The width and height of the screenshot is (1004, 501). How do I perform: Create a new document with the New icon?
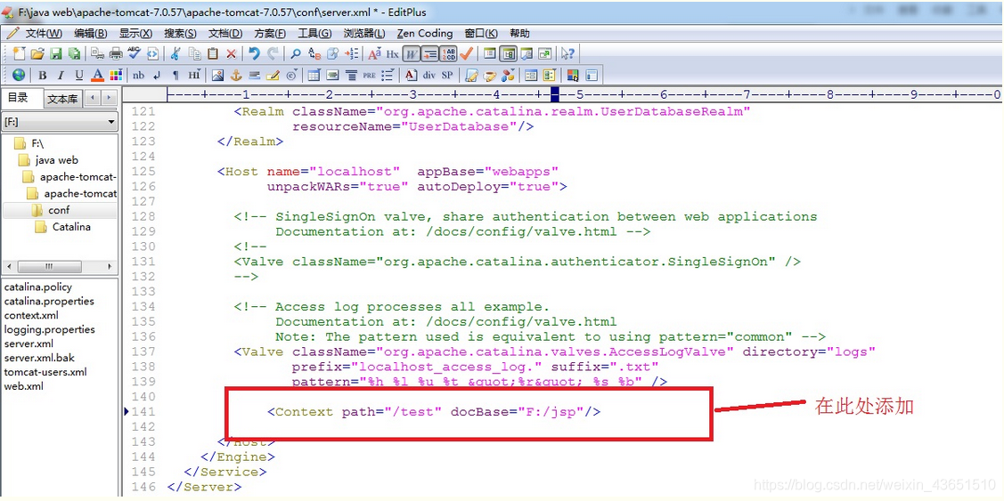coord(20,53)
